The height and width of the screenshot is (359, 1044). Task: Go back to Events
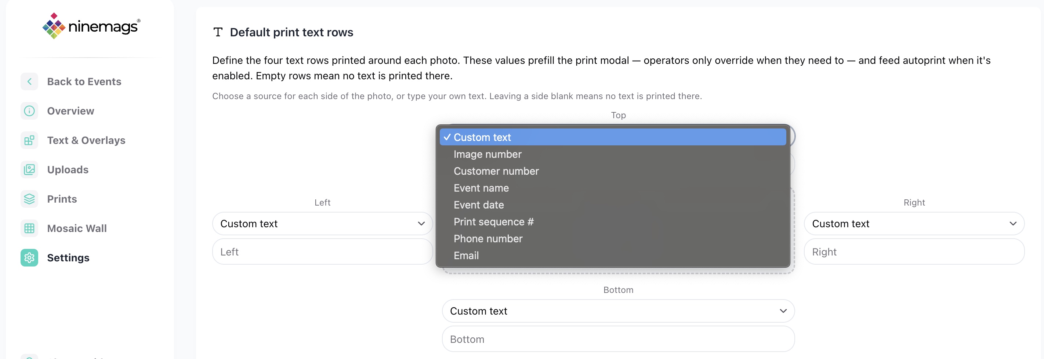click(84, 81)
